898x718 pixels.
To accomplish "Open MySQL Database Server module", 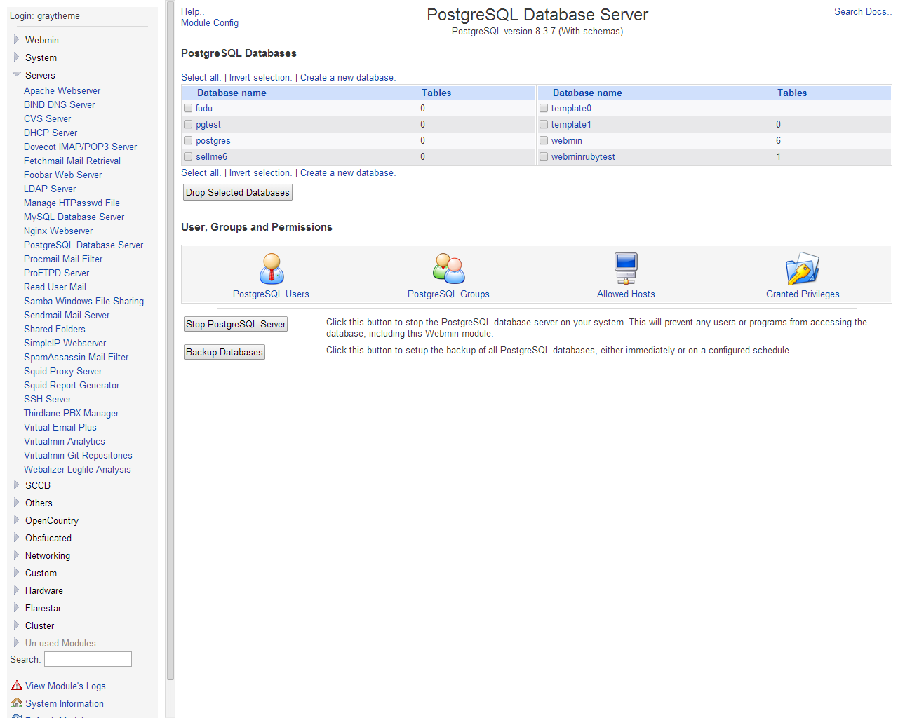I will (x=74, y=217).
